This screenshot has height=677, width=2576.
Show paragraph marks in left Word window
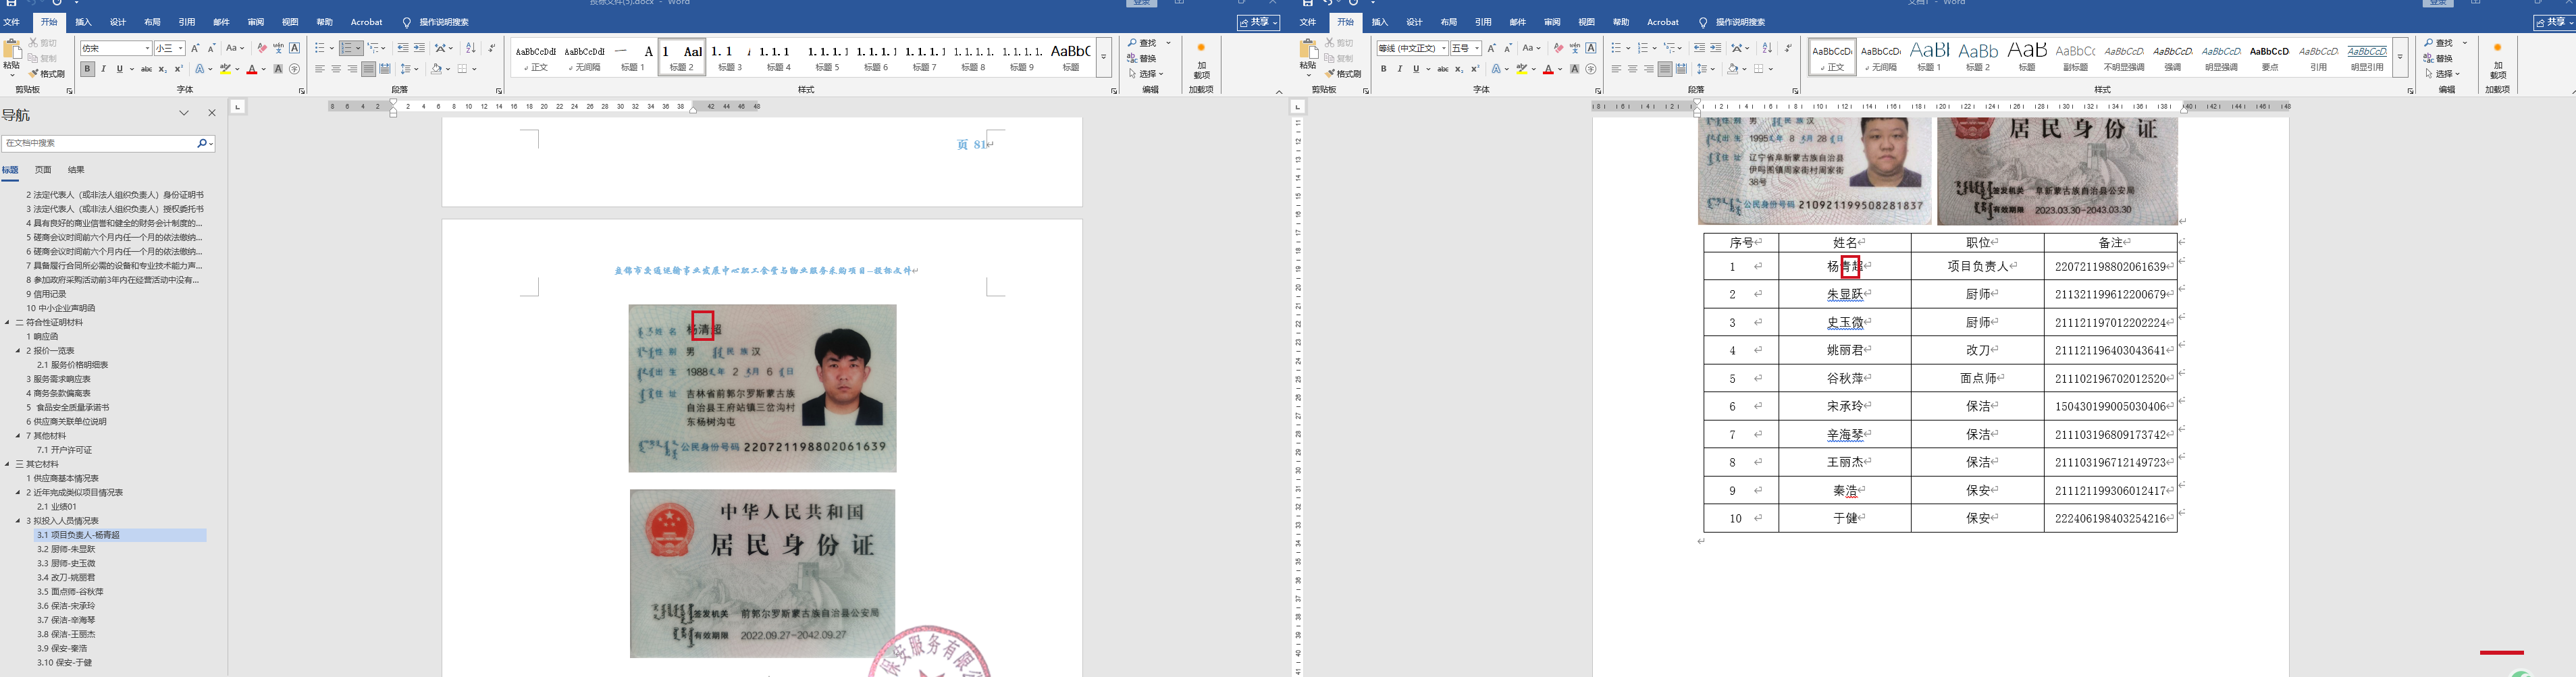(x=492, y=48)
